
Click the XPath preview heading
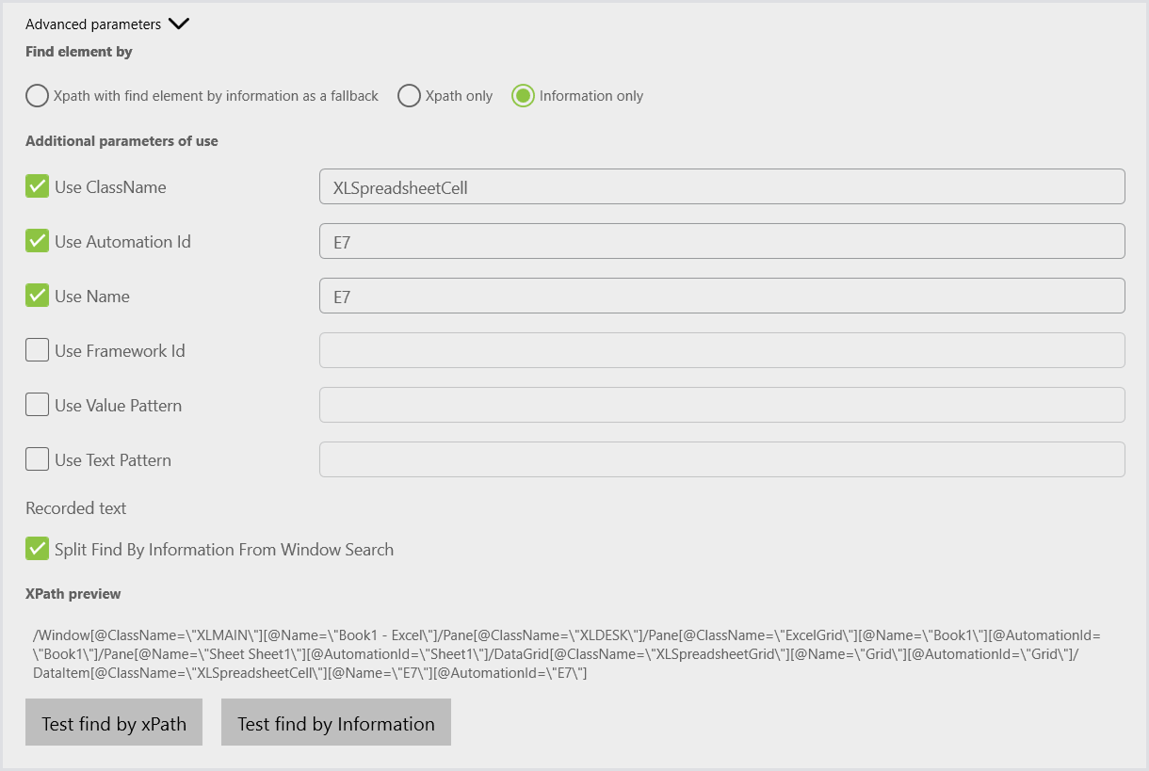coord(73,594)
